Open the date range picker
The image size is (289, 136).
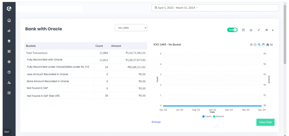pos(215,8)
